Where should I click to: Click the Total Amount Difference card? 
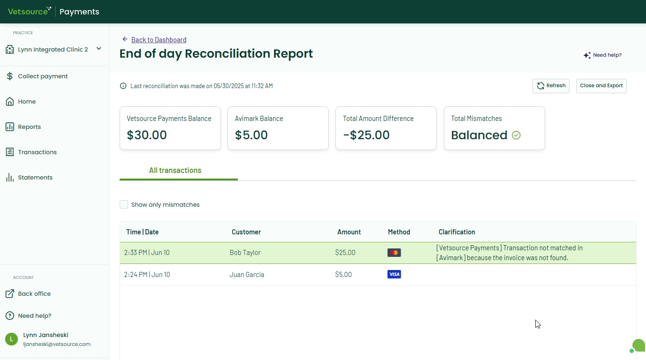click(386, 128)
